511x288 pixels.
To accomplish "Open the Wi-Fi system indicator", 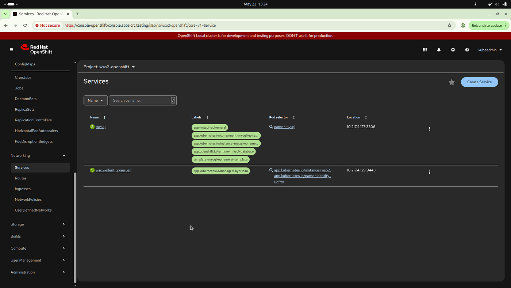I will [489, 4].
